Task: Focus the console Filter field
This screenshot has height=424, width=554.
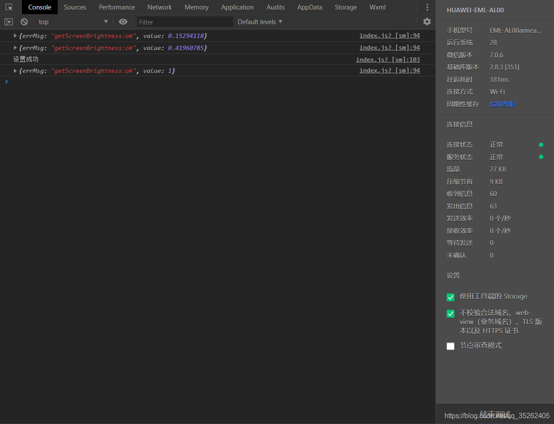Action: [x=185, y=22]
